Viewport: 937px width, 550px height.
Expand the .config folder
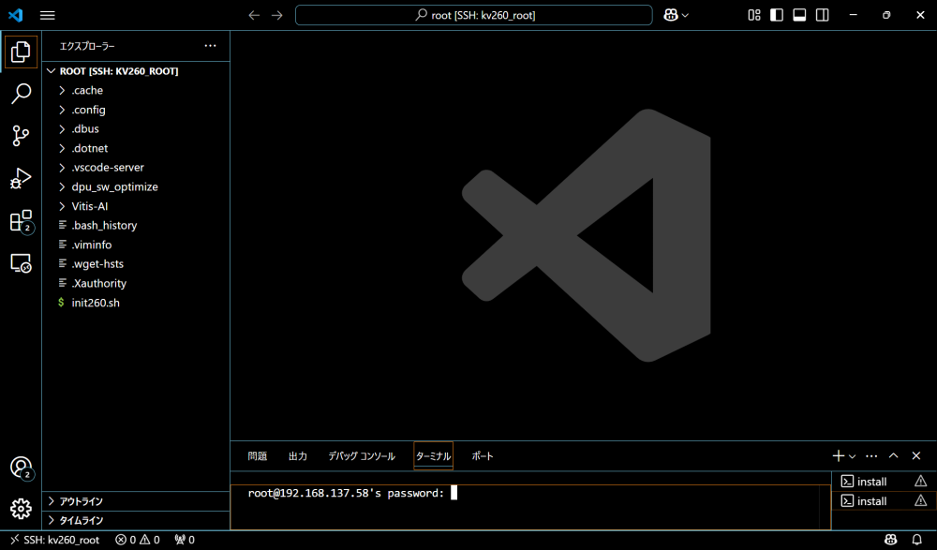coord(136,110)
